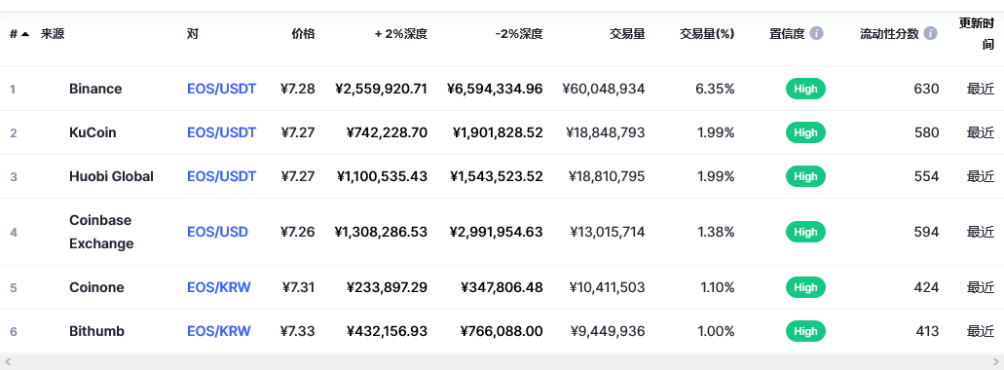The width and height of the screenshot is (1004, 370).
Task: Click Binance High confidence badge
Action: click(805, 89)
